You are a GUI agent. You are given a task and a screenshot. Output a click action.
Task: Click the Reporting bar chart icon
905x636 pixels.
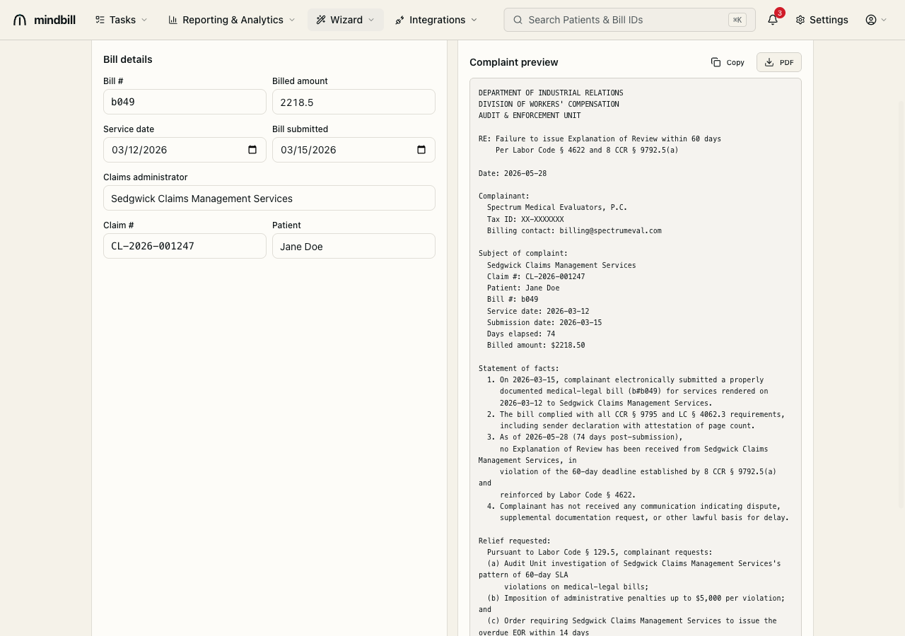pos(173,20)
